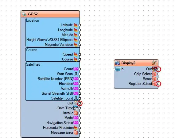Screen dimensions: 175x138
Task: Click the Satelite Found output pin
Action: tap(80, 99)
